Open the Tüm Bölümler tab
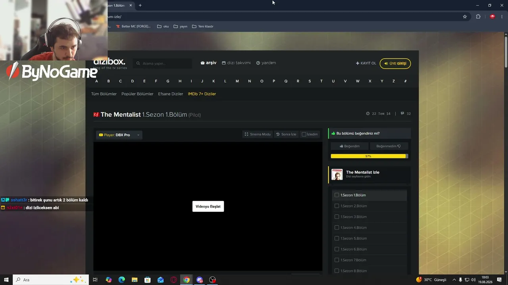Viewport: 508px width, 285px height. (104, 94)
